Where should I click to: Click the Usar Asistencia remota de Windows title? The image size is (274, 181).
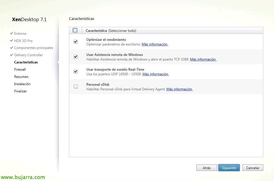tap(115, 55)
